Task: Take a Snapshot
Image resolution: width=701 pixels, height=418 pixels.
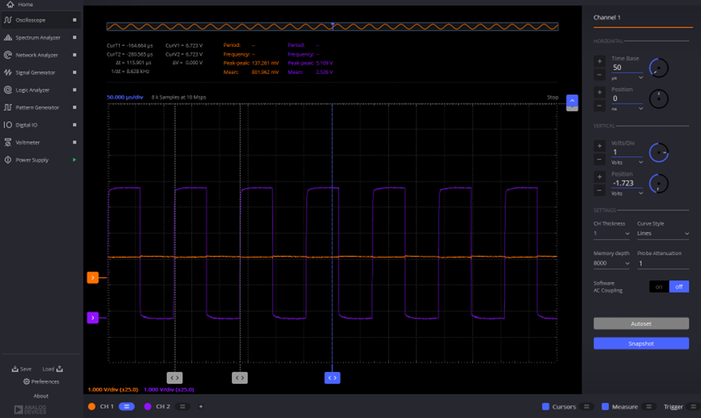Action: 641,343
